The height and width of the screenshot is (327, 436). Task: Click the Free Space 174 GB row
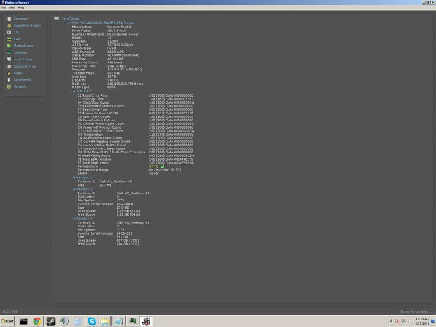pos(108,244)
